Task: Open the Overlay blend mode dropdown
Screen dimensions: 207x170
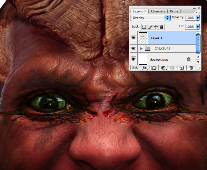Action: 150,18
